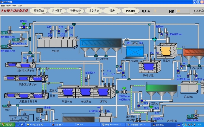Select the NP4 pump icon

pos(142,100)
